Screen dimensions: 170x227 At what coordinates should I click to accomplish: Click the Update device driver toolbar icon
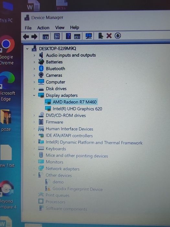coord(101,36)
